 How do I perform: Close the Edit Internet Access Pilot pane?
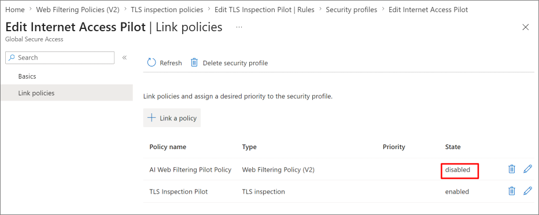[525, 27]
